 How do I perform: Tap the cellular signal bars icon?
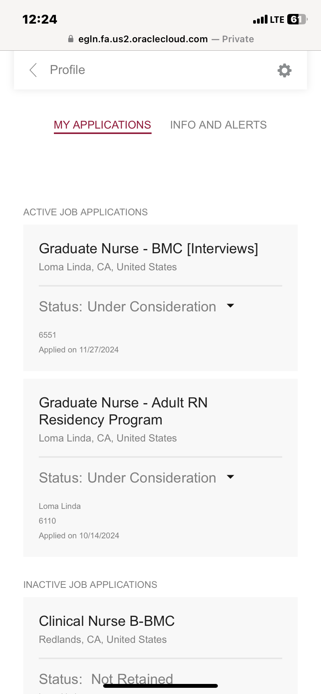coord(260,19)
